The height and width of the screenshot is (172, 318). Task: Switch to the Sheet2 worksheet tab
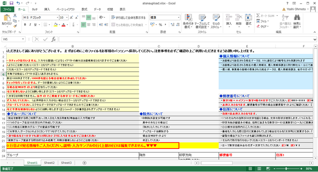click(x=49, y=163)
